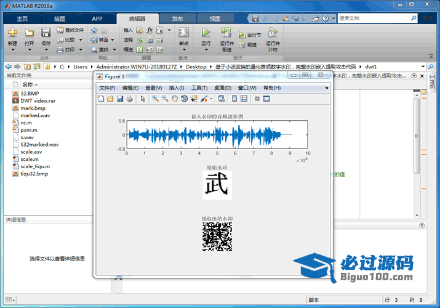Open the 编辑(E) menu in Figure 1
440x308 pixels.
coord(130,88)
